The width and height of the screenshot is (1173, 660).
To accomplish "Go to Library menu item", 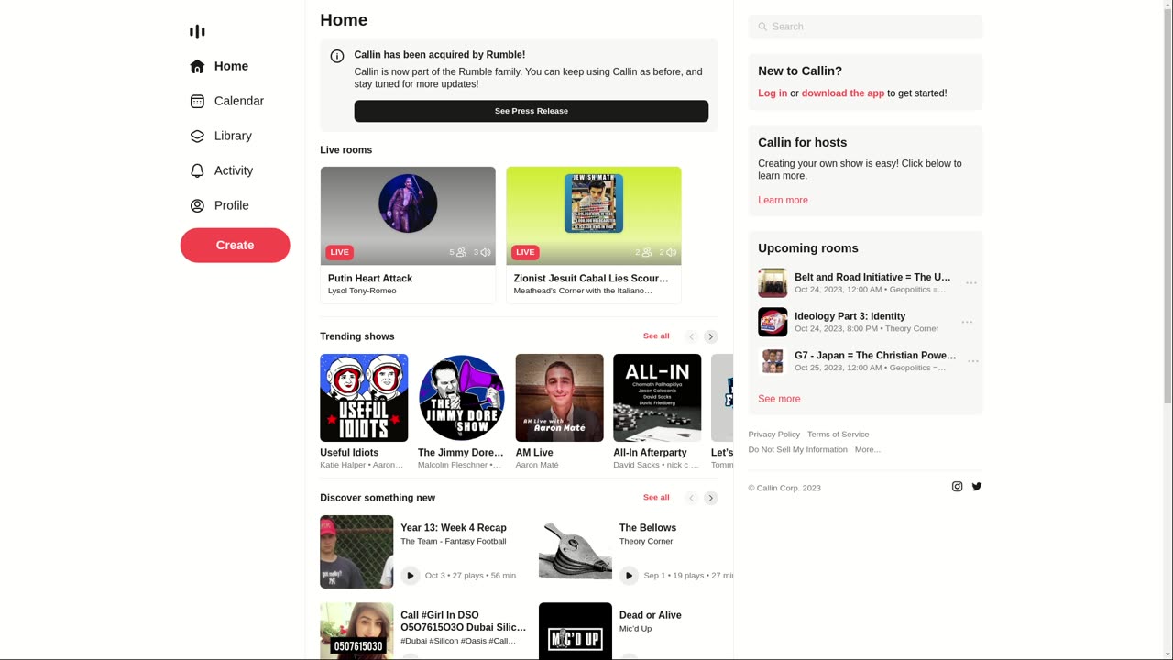I will click(x=235, y=136).
